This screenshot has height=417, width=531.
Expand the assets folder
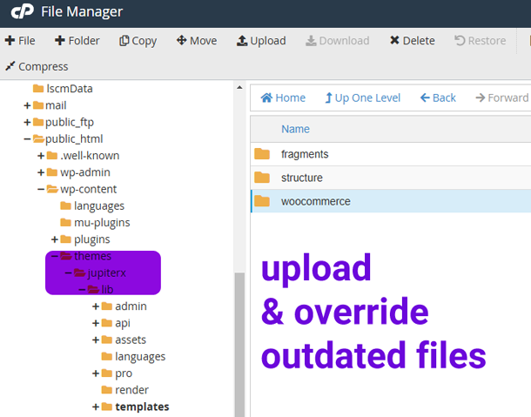[96, 340]
